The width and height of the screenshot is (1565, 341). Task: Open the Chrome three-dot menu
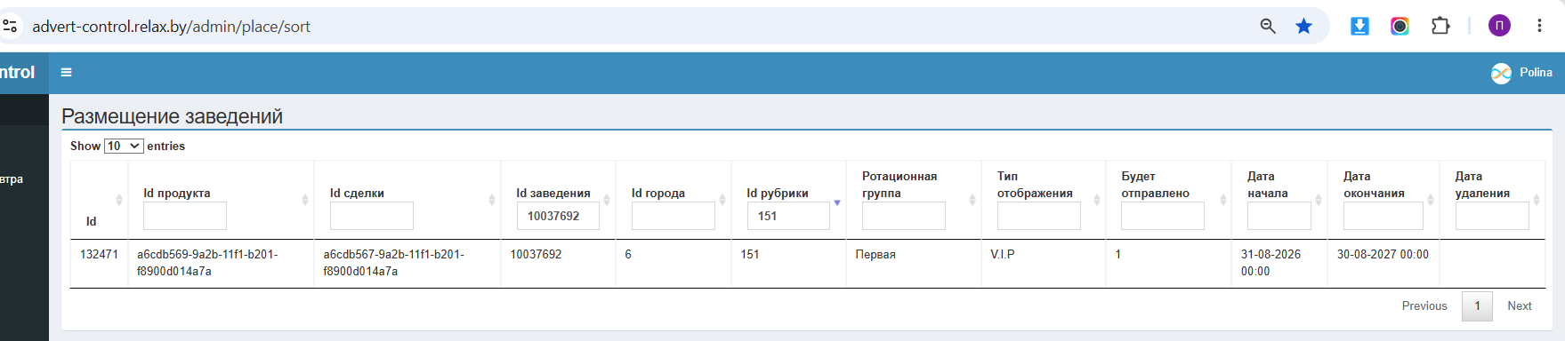[1539, 26]
